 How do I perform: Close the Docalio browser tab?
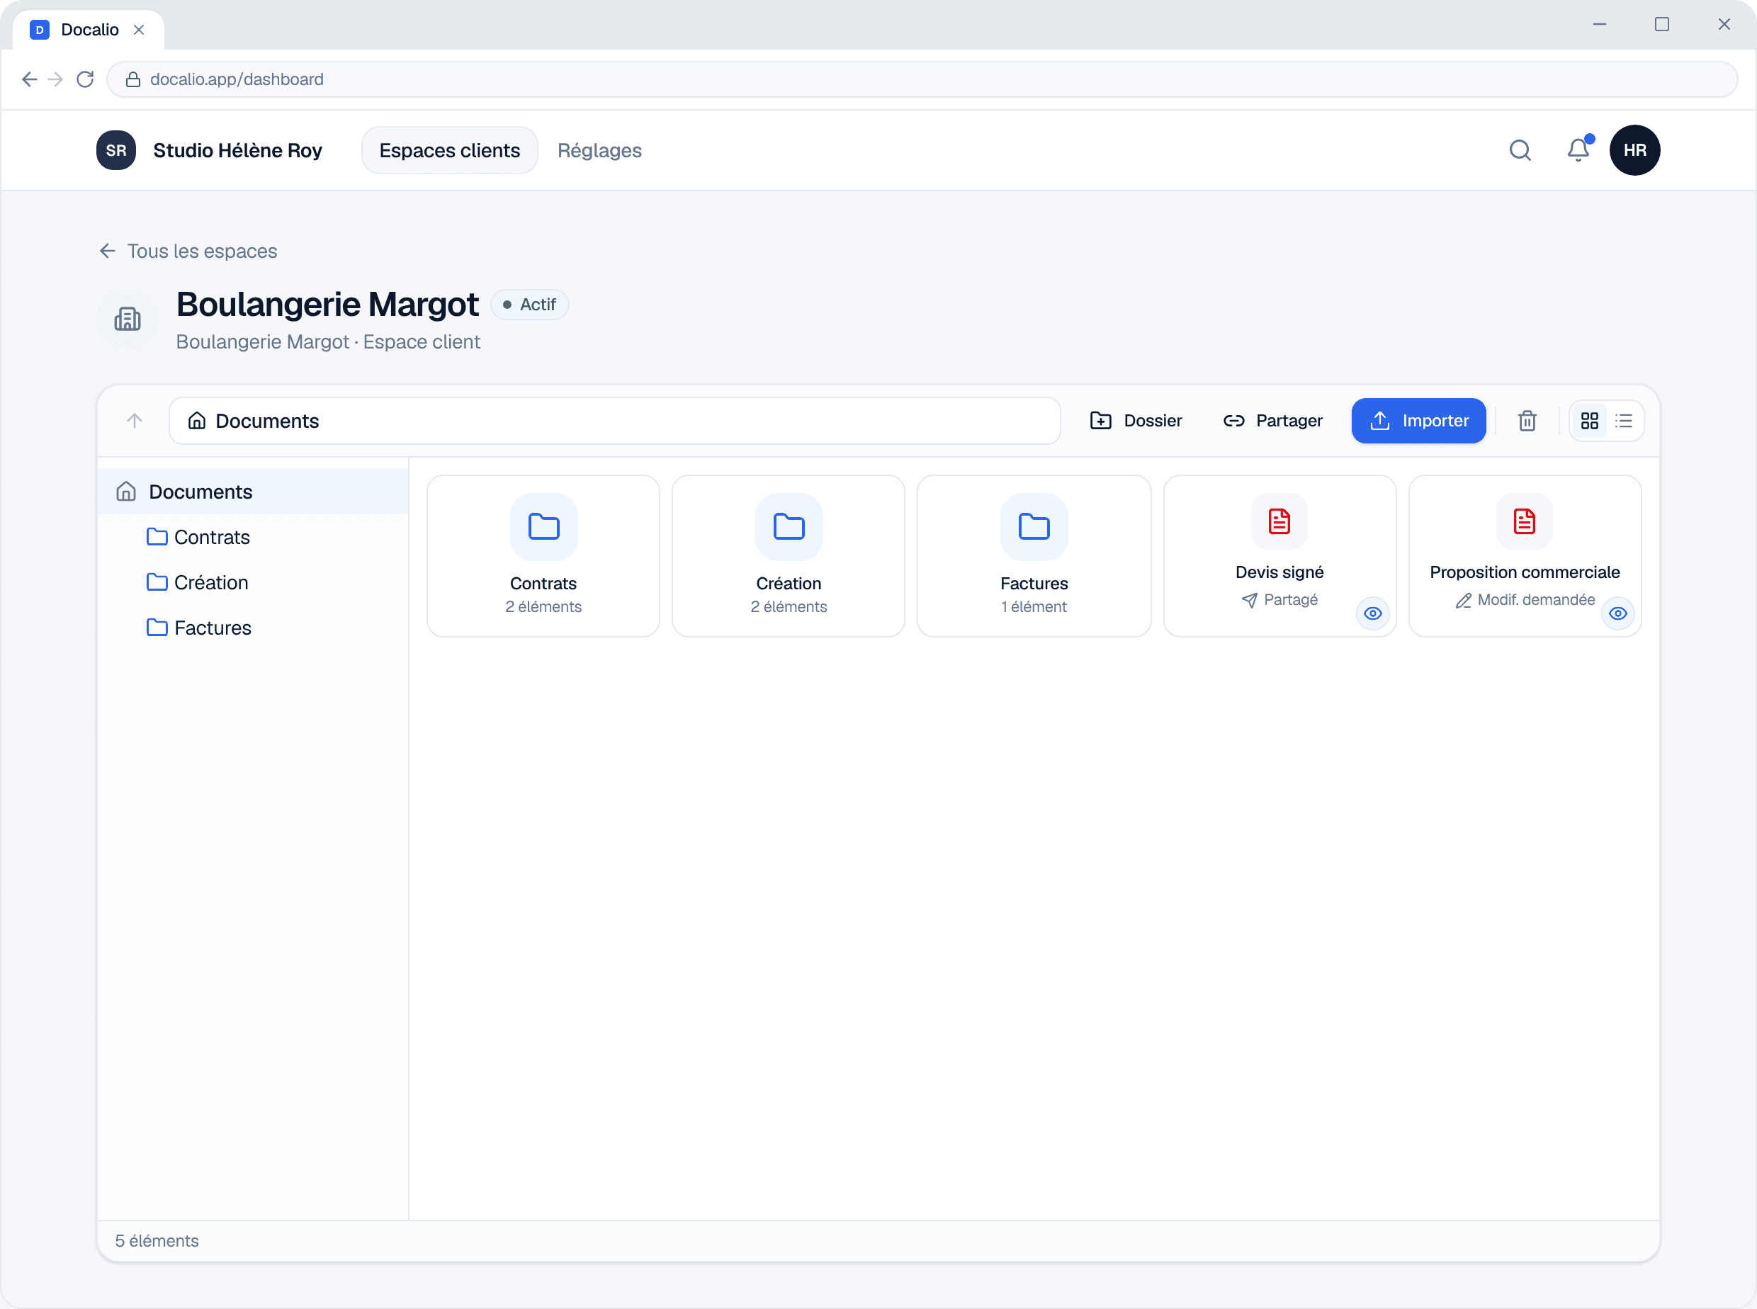(139, 30)
